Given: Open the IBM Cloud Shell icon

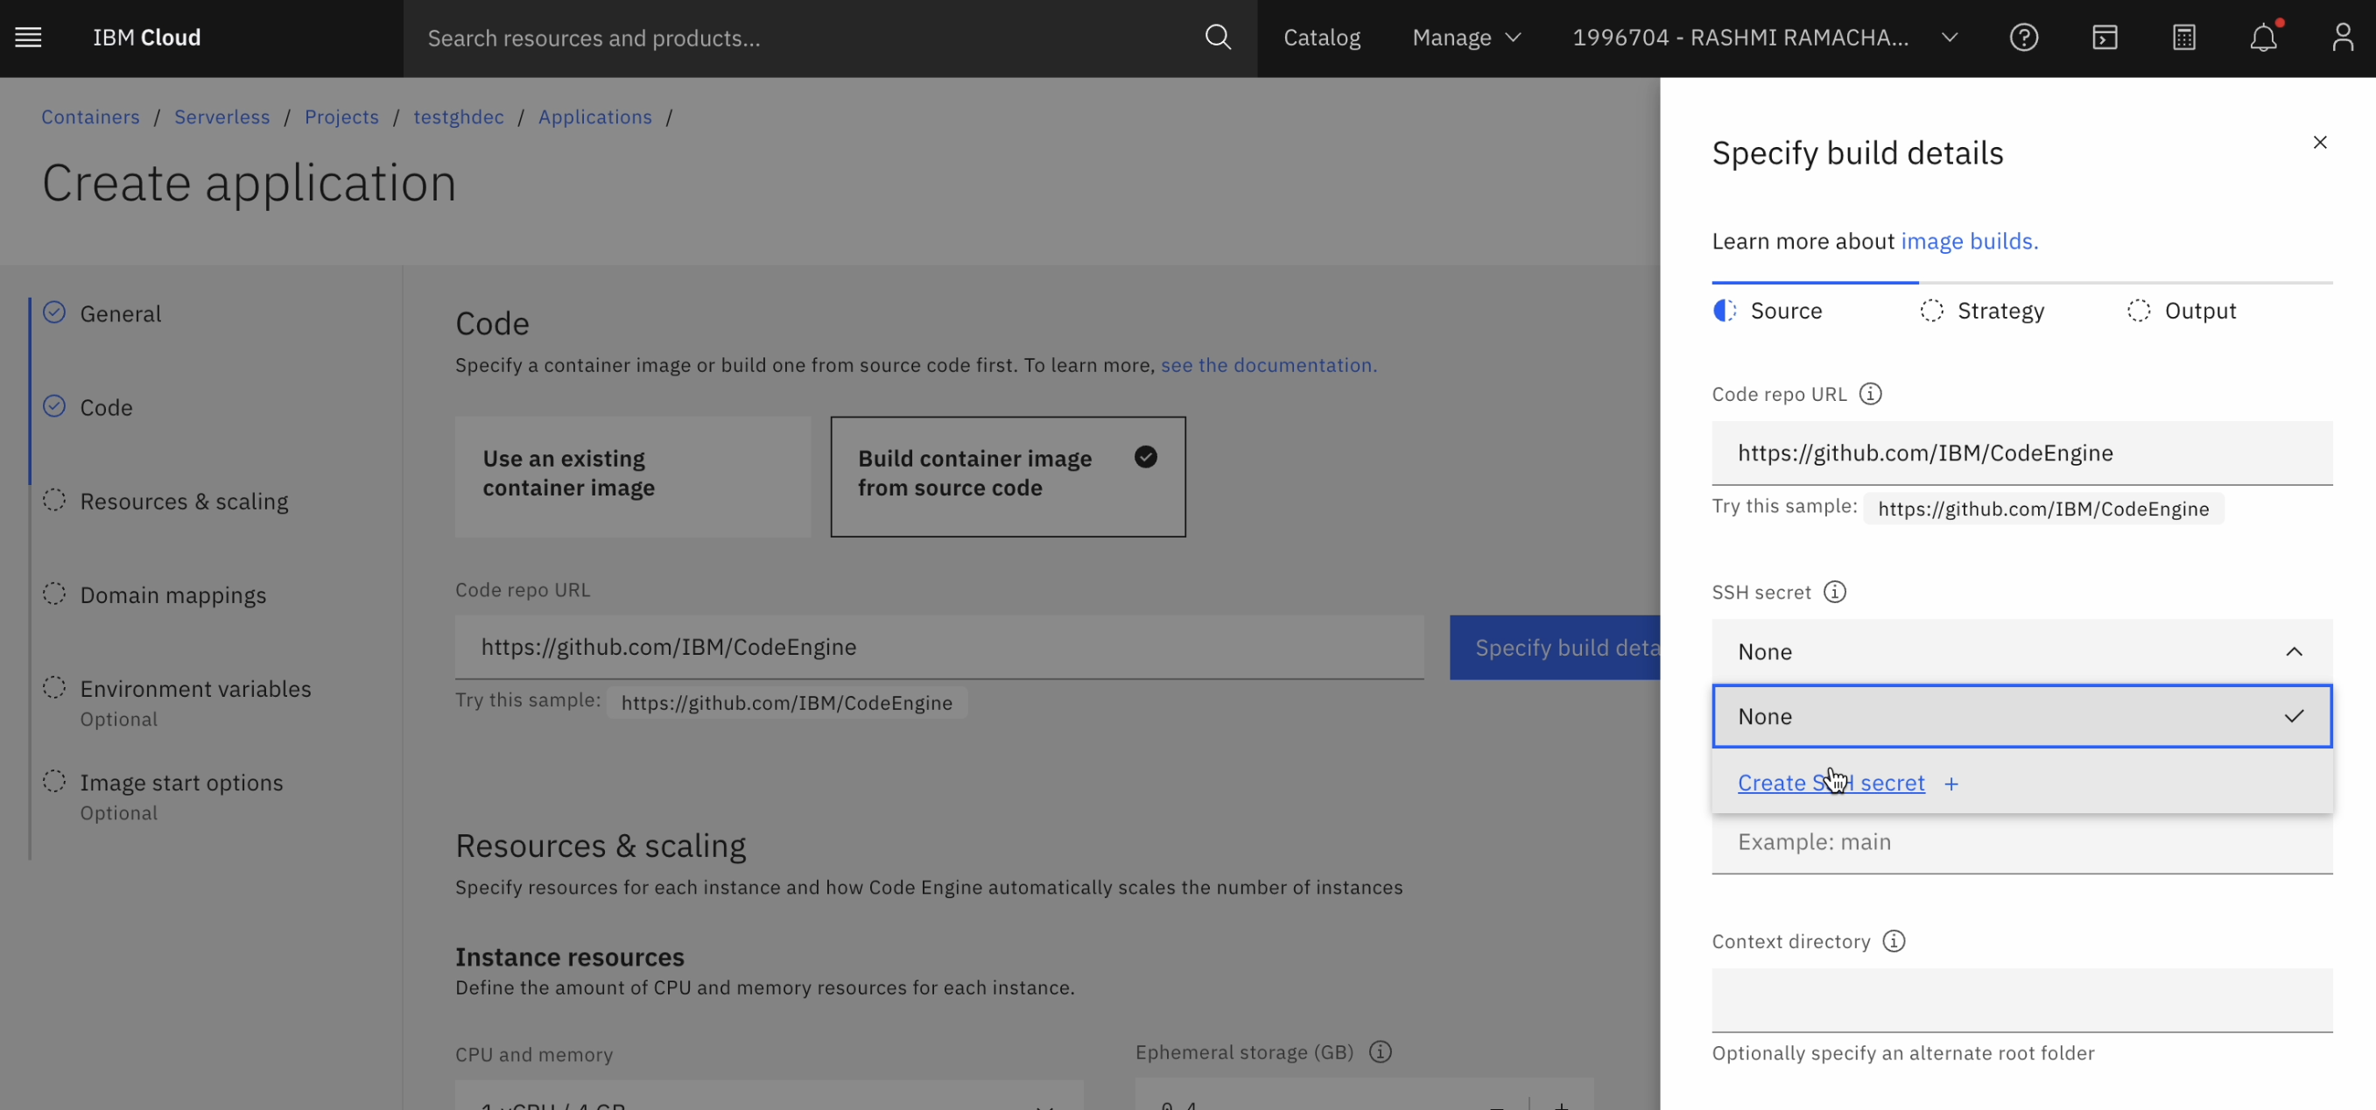Looking at the screenshot, I should coord(2104,38).
